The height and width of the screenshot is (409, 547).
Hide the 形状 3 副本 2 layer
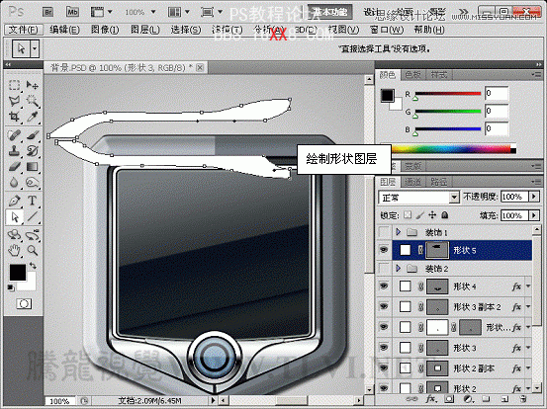pyautogui.click(x=384, y=306)
